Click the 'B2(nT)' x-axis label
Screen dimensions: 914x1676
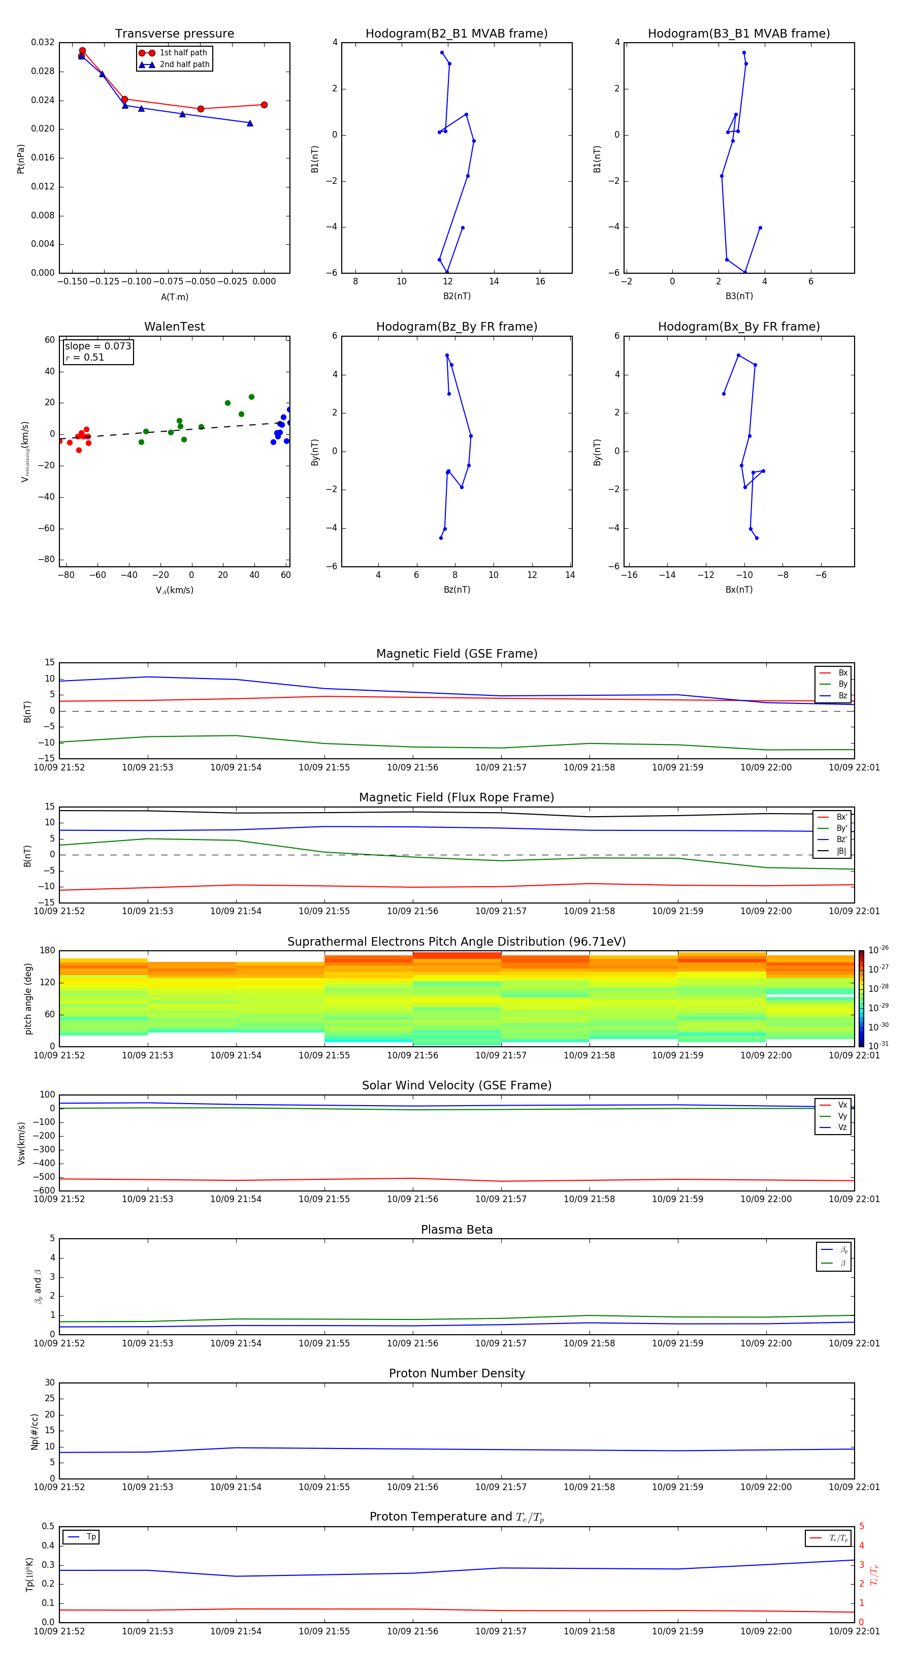coord(456,296)
